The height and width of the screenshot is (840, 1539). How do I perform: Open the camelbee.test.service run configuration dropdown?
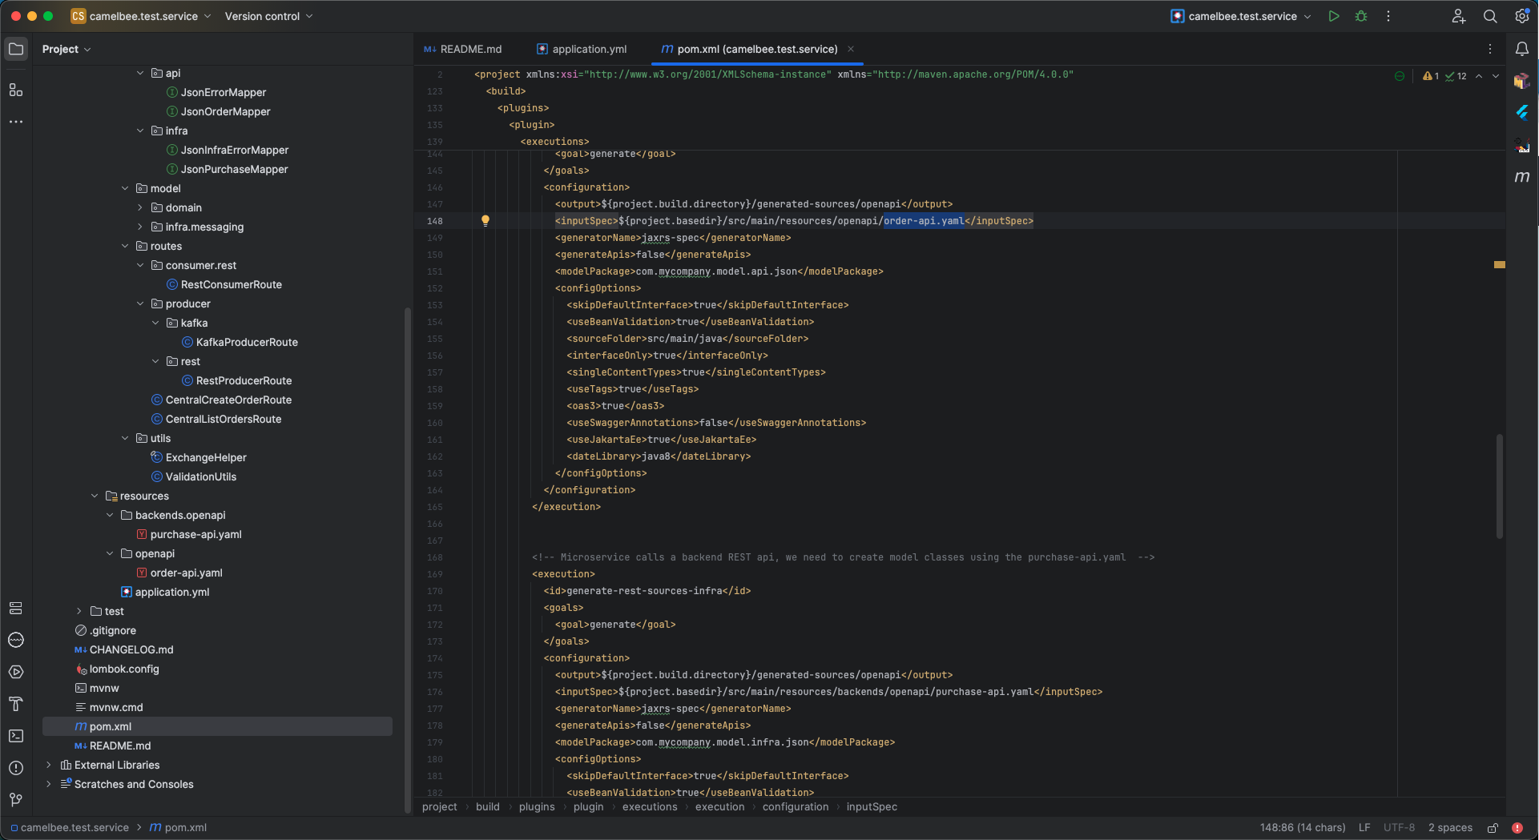click(x=1242, y=16)
